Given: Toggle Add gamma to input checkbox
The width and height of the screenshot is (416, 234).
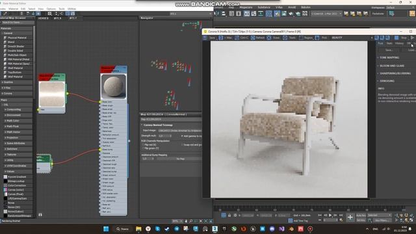Looking at the screenshot, I should click(x=182, y=136).
